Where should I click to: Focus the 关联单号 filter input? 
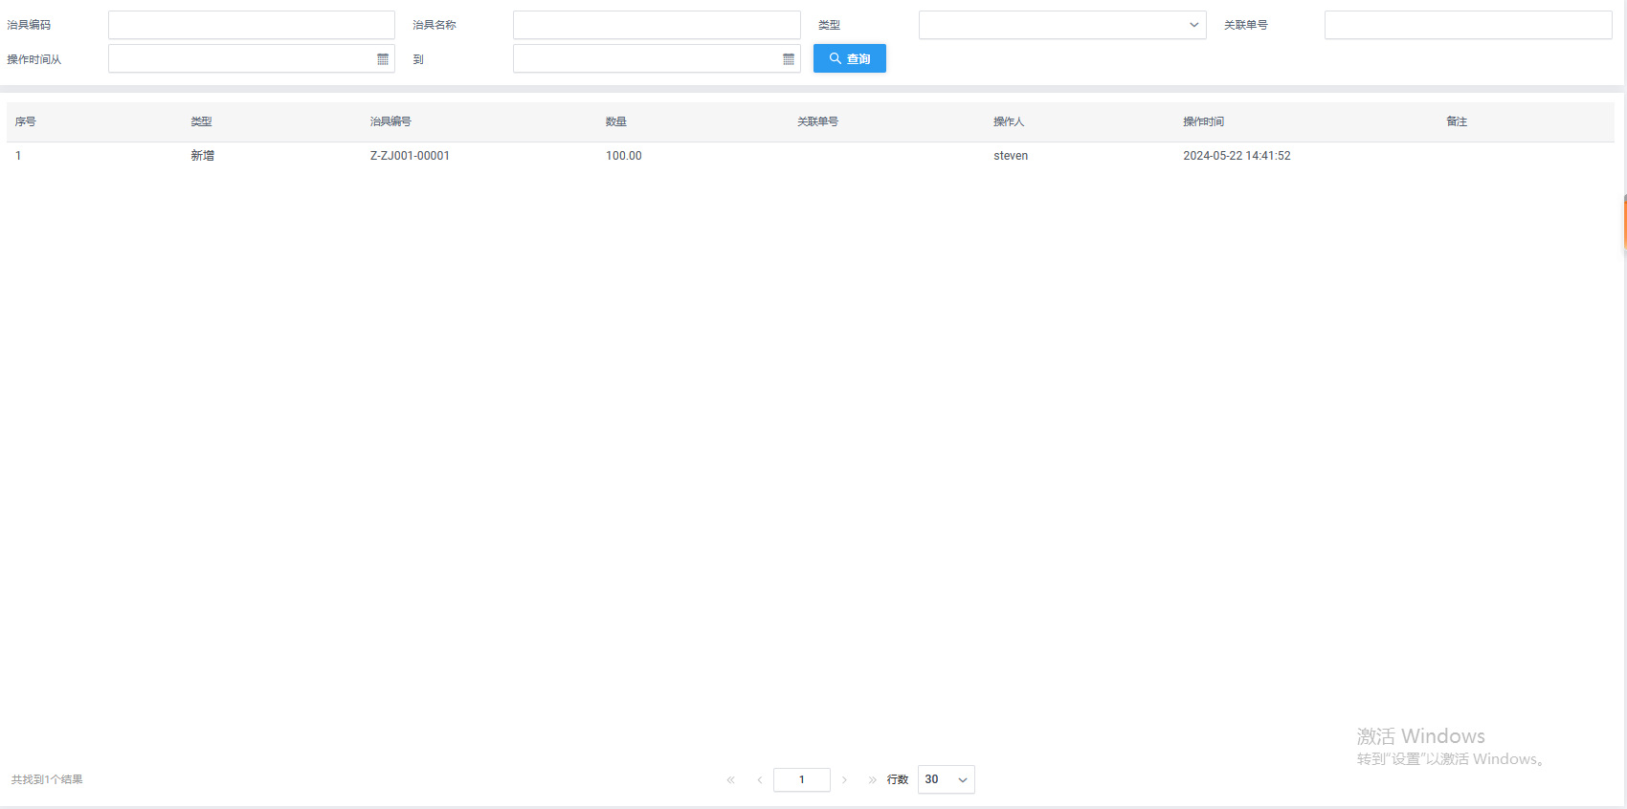[1467, 25]
